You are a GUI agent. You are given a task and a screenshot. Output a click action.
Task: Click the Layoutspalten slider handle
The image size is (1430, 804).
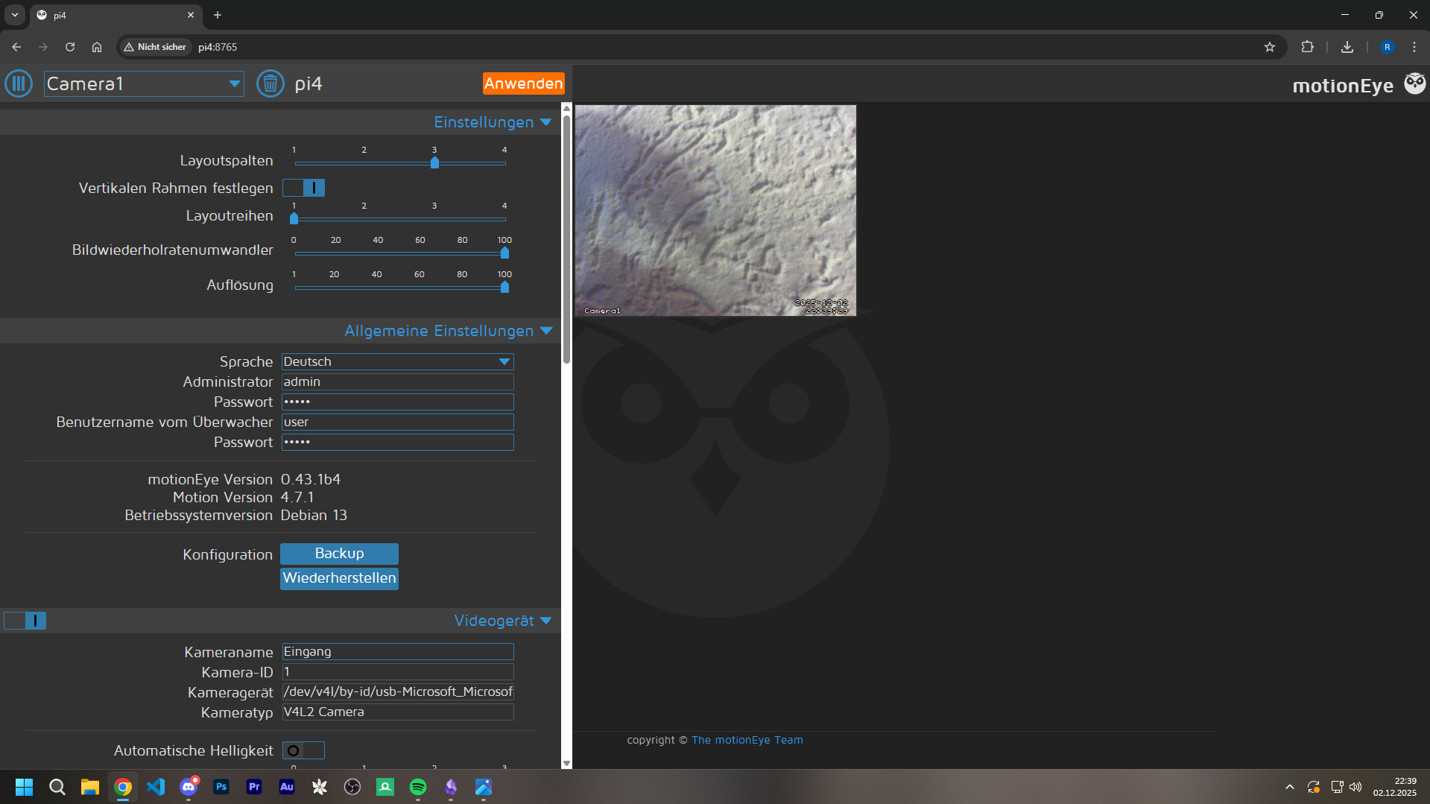(434, 162)
